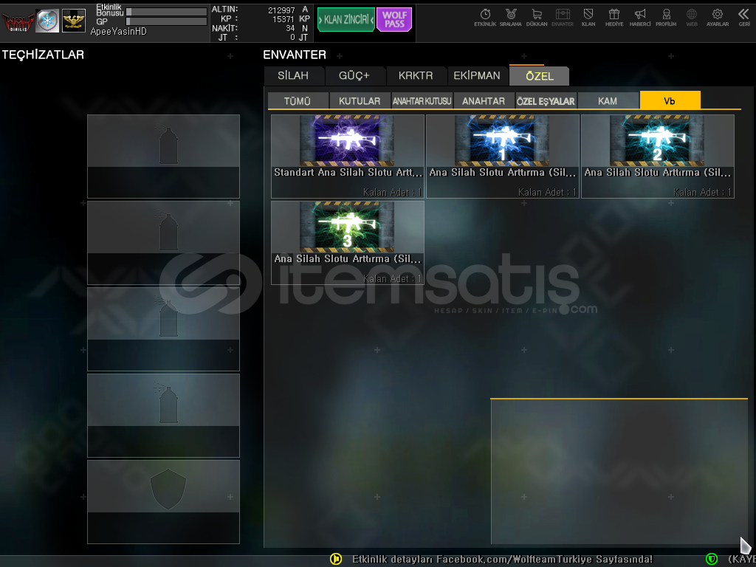Click the fourth spray can equipment slot

pos(163,415)
